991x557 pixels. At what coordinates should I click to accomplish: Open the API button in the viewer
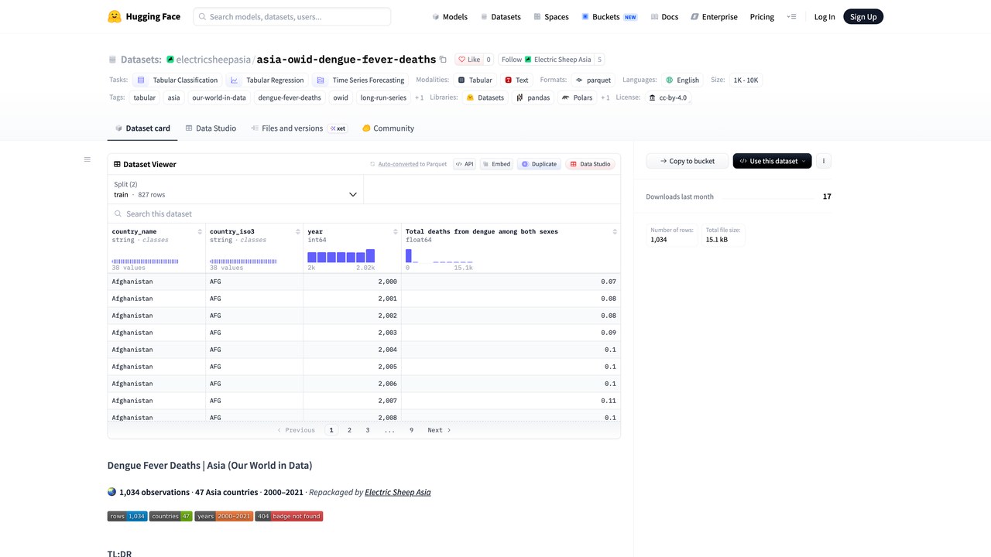465,164
